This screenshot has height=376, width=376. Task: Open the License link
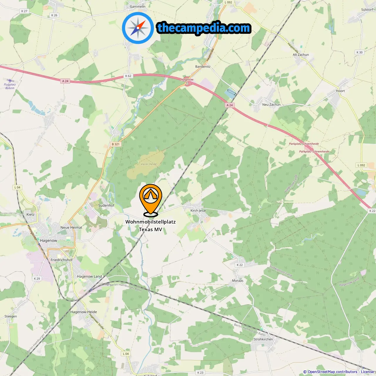(x=367, y=372)
